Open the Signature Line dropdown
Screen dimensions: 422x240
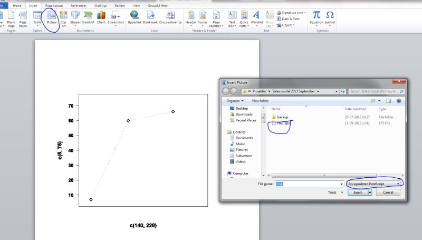[x=305, y=13]
